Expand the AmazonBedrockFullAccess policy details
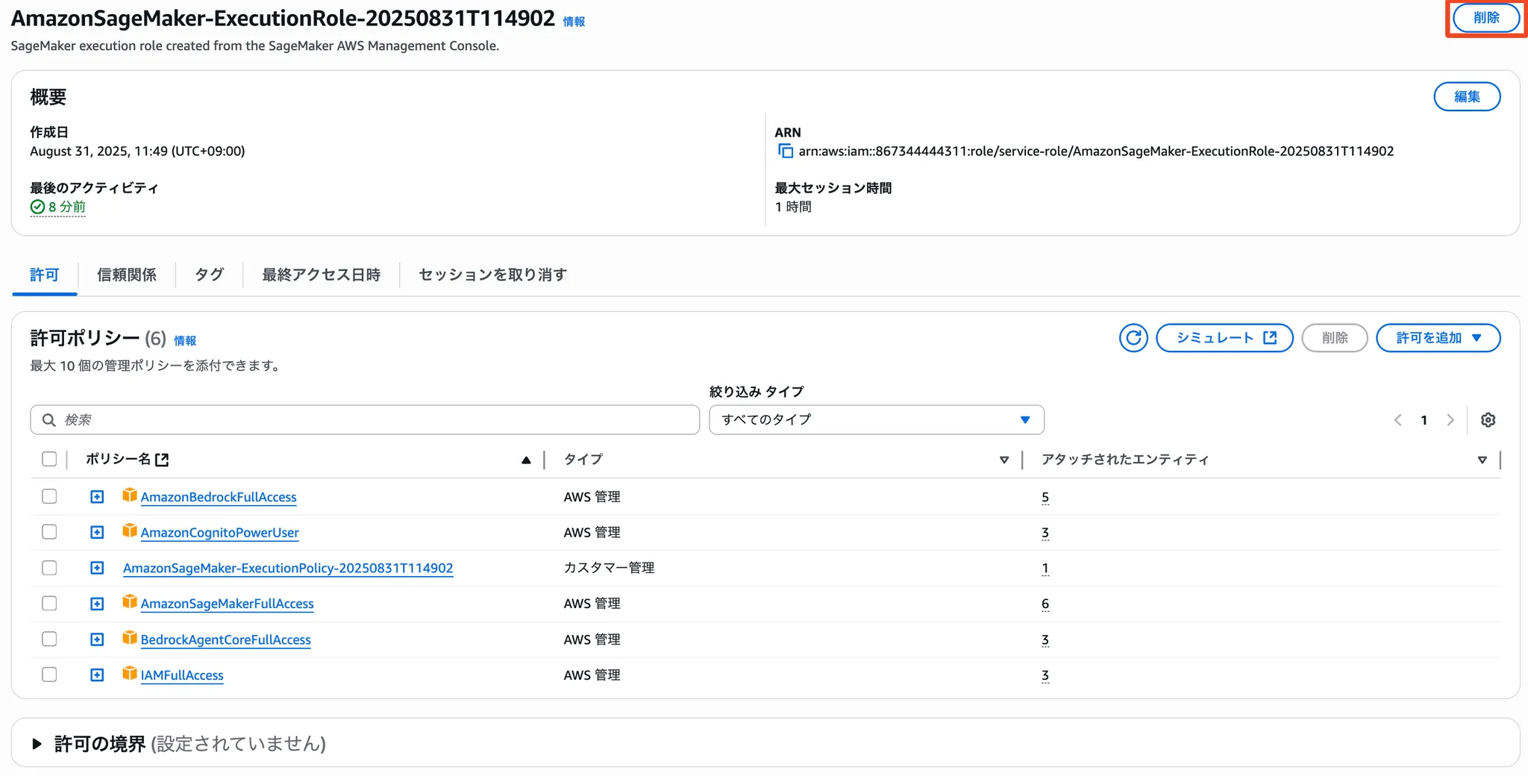1528x776 pixels. point(97,497)
